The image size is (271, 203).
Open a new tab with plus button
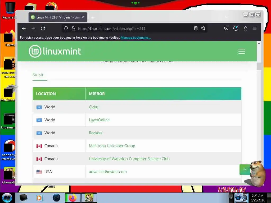(x=93, y=17)
